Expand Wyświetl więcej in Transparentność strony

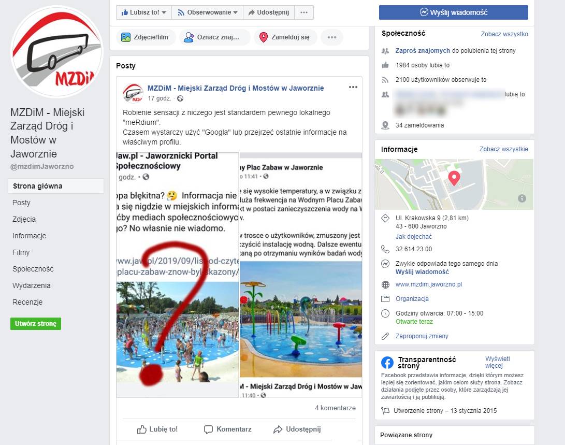point(497,362)
